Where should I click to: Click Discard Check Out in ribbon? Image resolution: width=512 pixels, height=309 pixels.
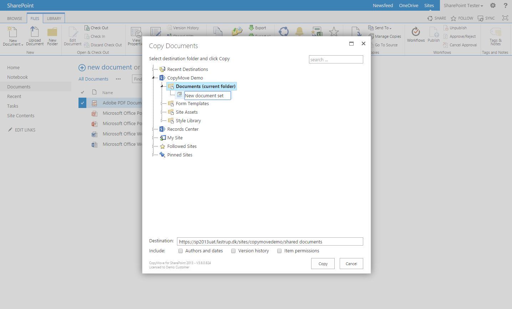(103, 45)
